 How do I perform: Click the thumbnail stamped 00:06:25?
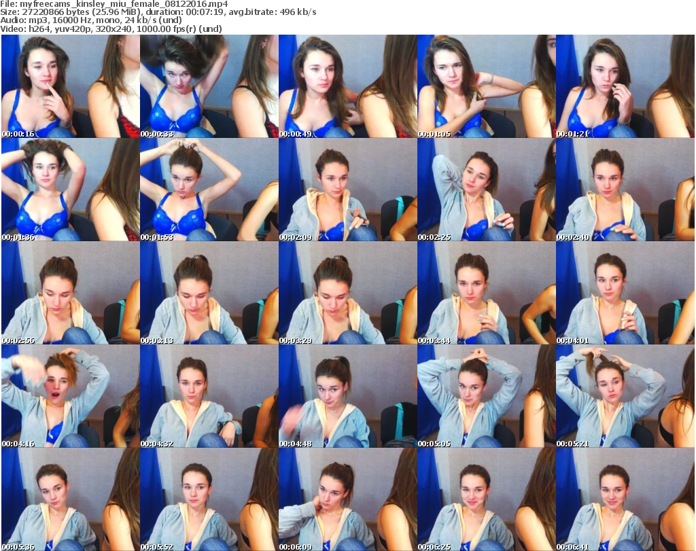tap(487, 499)
